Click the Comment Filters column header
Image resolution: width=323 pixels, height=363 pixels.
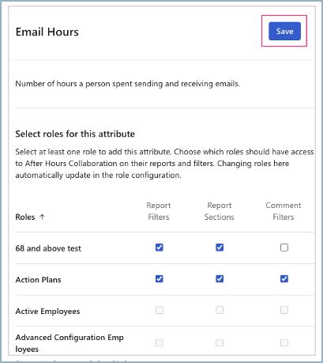pyautogui.click(x=284, y=211)
